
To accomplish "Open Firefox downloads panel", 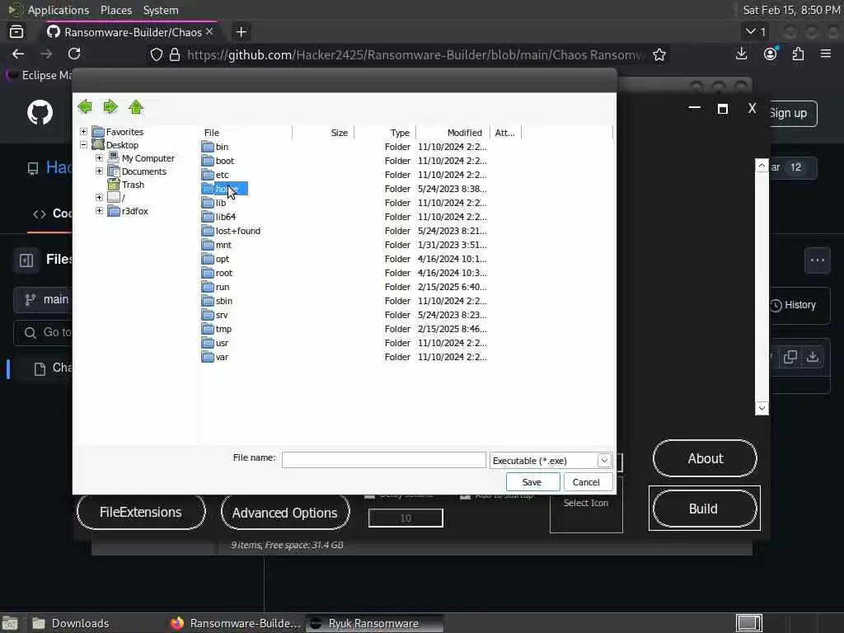I will [741, 54].
